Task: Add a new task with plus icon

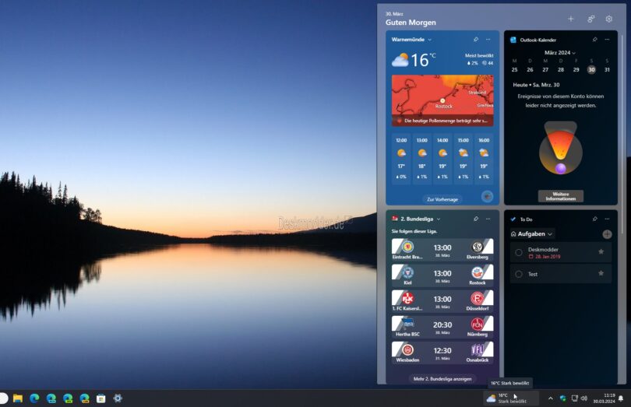Action: pyautogui.click(x=607, y=233)
